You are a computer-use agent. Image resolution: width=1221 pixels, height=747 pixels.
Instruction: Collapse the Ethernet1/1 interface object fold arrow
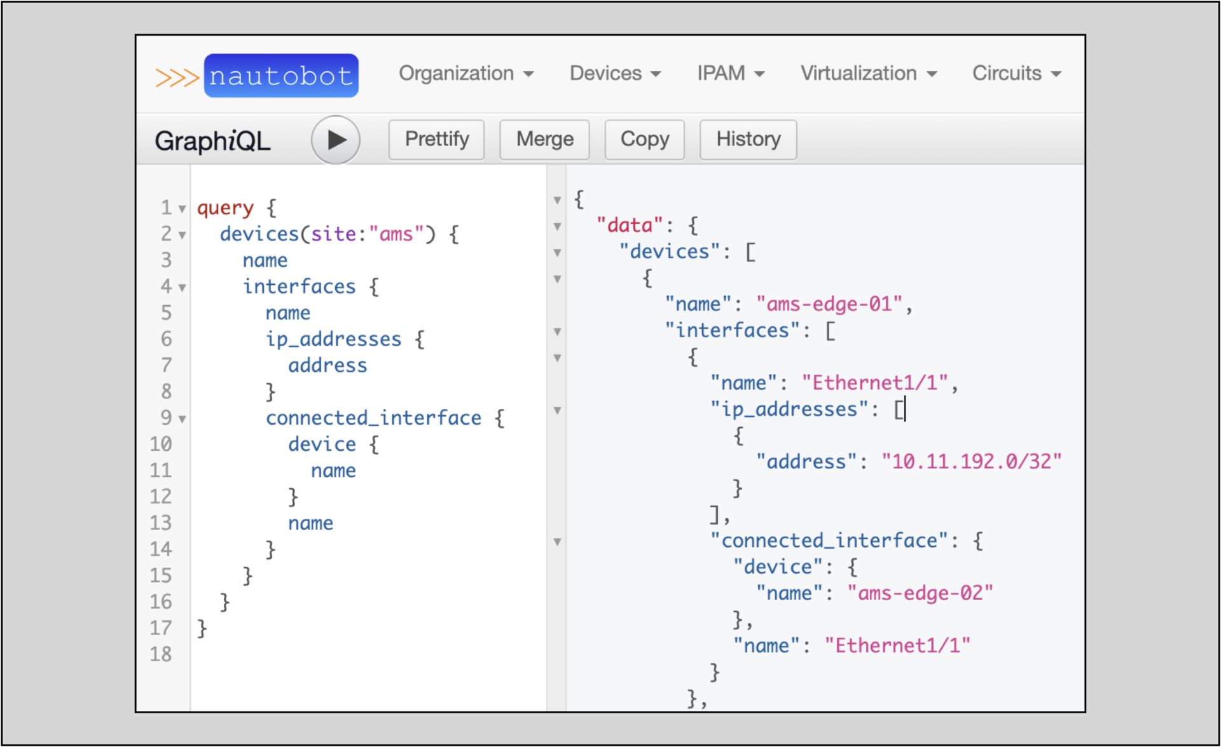point(558,357)
